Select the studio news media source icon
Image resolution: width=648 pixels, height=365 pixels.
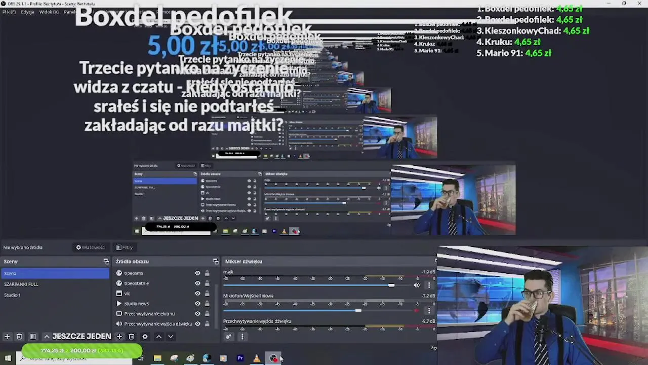pos(119,304)
